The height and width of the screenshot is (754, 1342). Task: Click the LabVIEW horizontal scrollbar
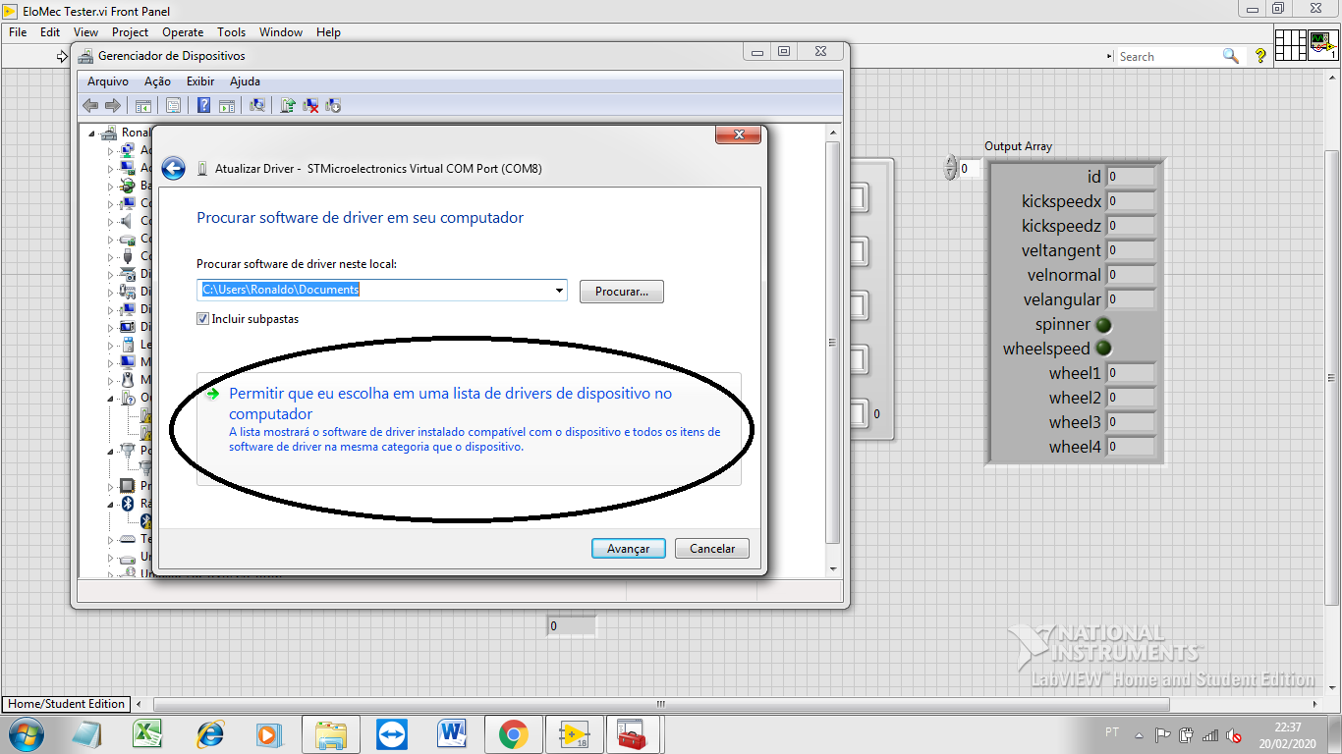[x=662, y=704]
